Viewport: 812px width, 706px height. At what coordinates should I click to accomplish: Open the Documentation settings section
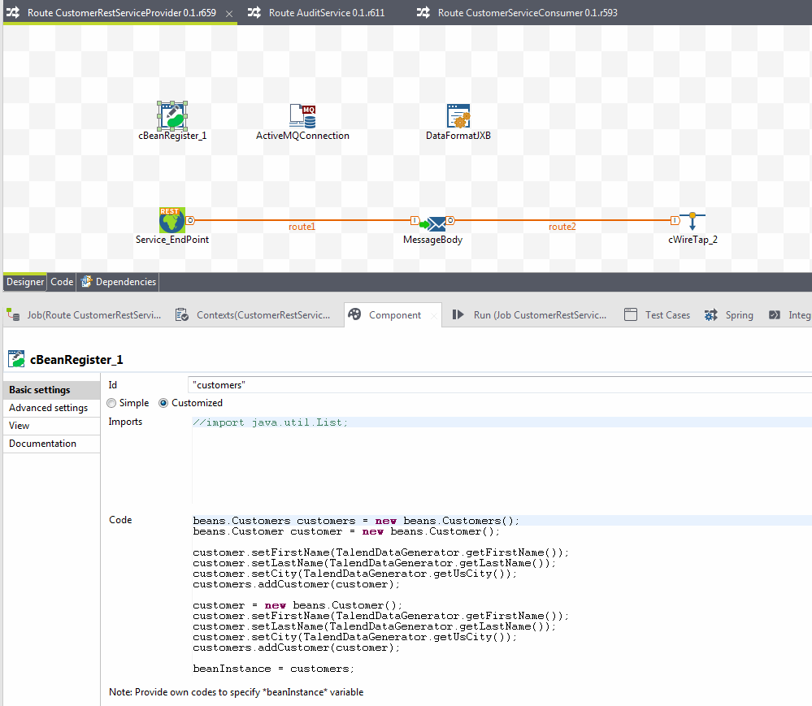tap(42, 444)
